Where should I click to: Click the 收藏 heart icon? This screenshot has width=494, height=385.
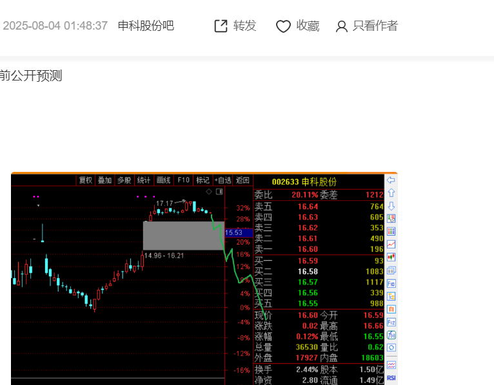pyautogui.click(x=283, y=26)
